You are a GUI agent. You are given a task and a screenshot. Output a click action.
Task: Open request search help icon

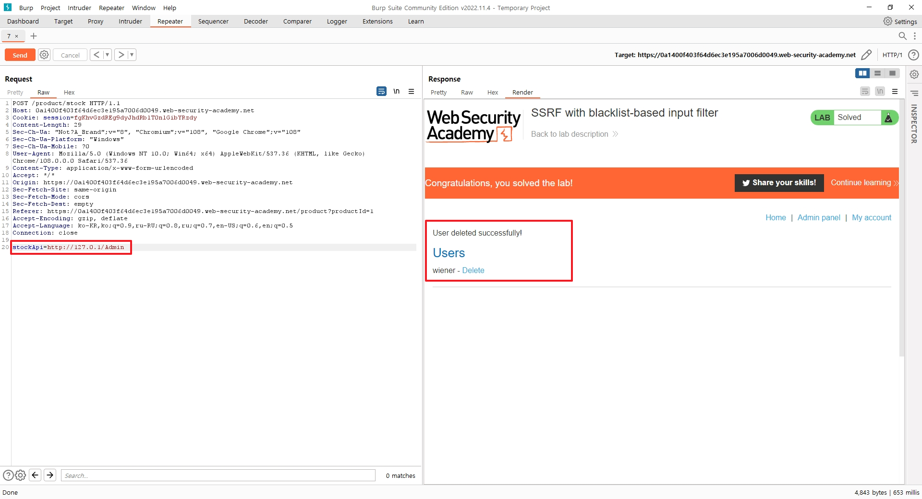tap(8, 475)
